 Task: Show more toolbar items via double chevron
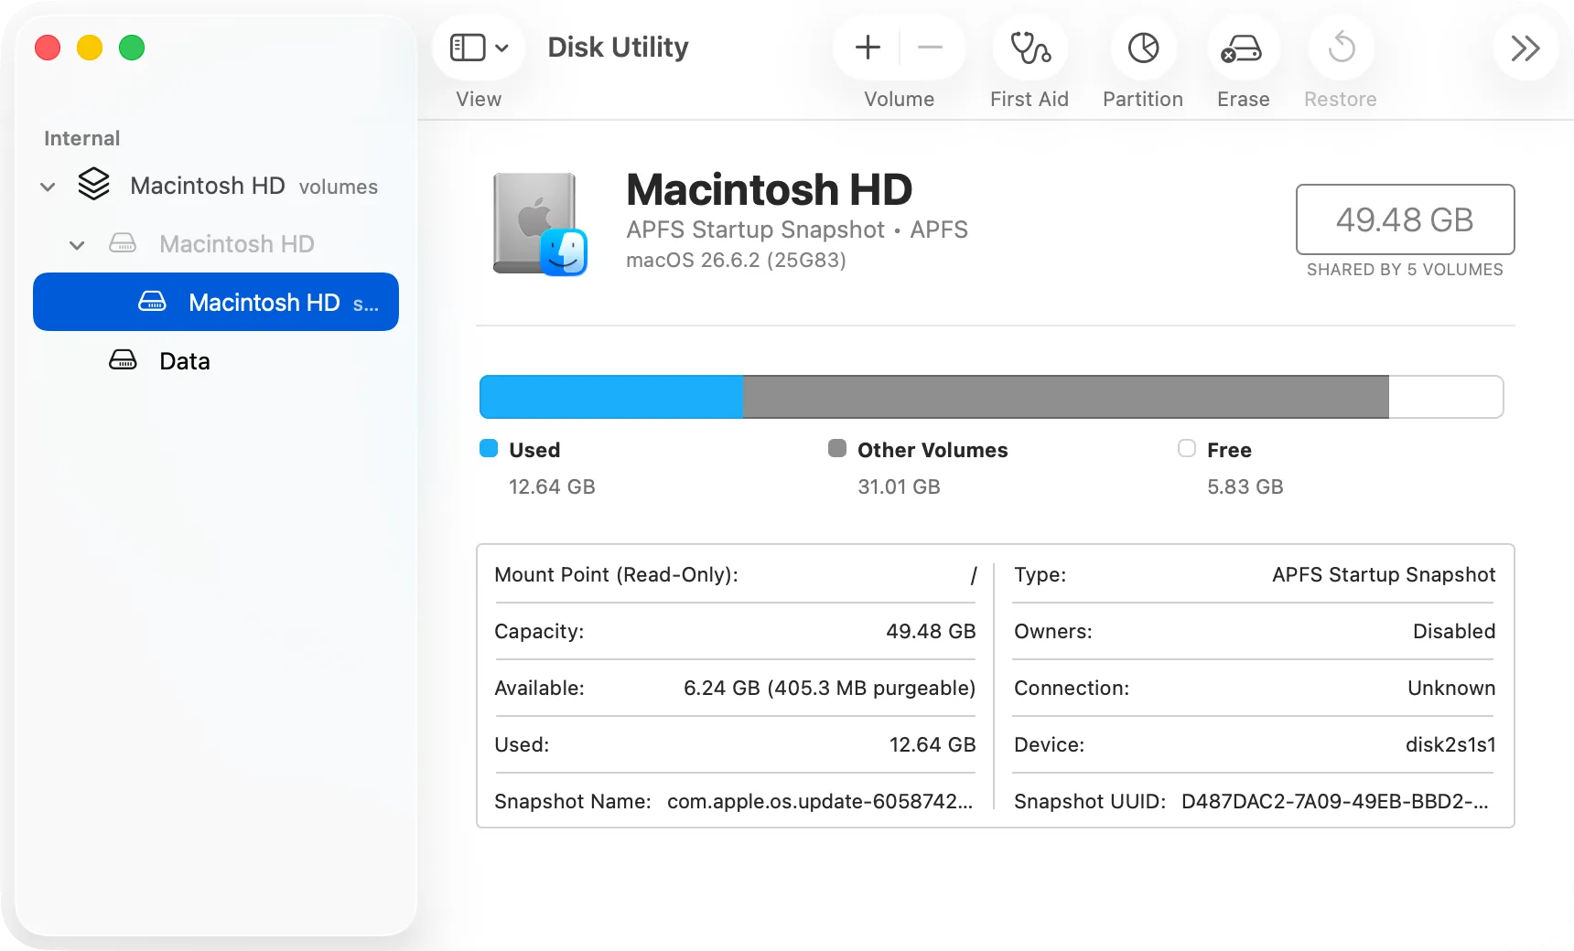(1525, 48)
